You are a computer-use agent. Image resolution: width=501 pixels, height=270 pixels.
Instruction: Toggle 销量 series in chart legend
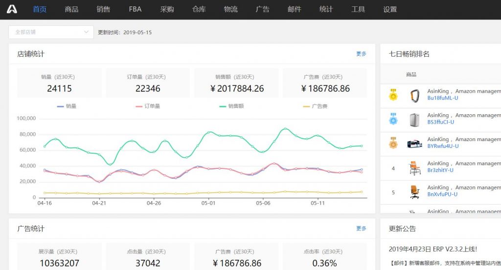(x=67, y=106)
